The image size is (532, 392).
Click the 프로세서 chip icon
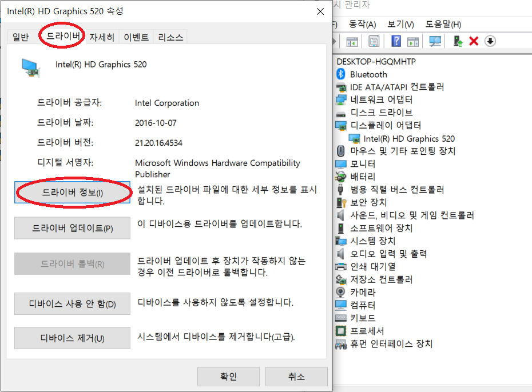tap(340, 331)
